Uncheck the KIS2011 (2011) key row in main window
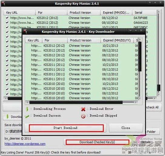The width and height of the screenshot is (165, 156). [x=7, y=27]
